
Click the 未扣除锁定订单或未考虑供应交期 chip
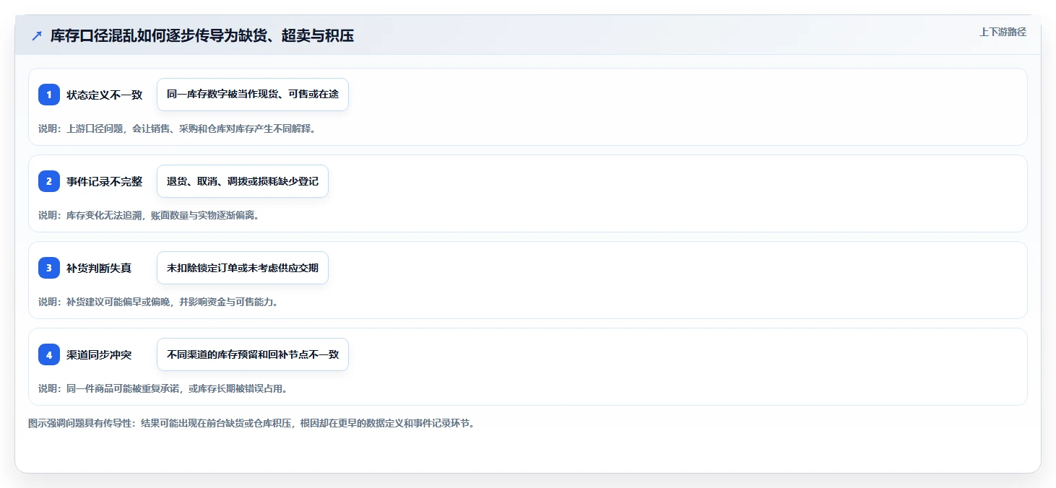tap(243, 268)
